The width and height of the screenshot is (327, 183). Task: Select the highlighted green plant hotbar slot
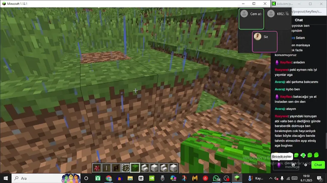click(135, 168)
